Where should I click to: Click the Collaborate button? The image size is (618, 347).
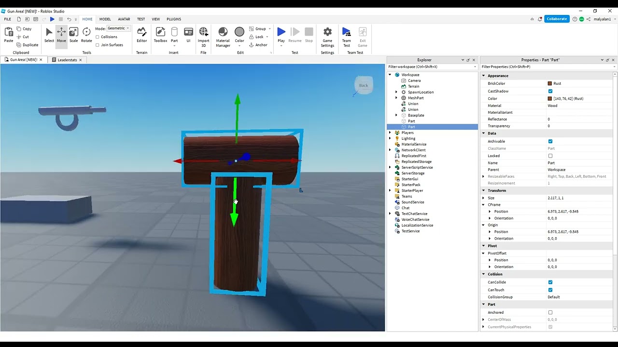coord(557,19)
